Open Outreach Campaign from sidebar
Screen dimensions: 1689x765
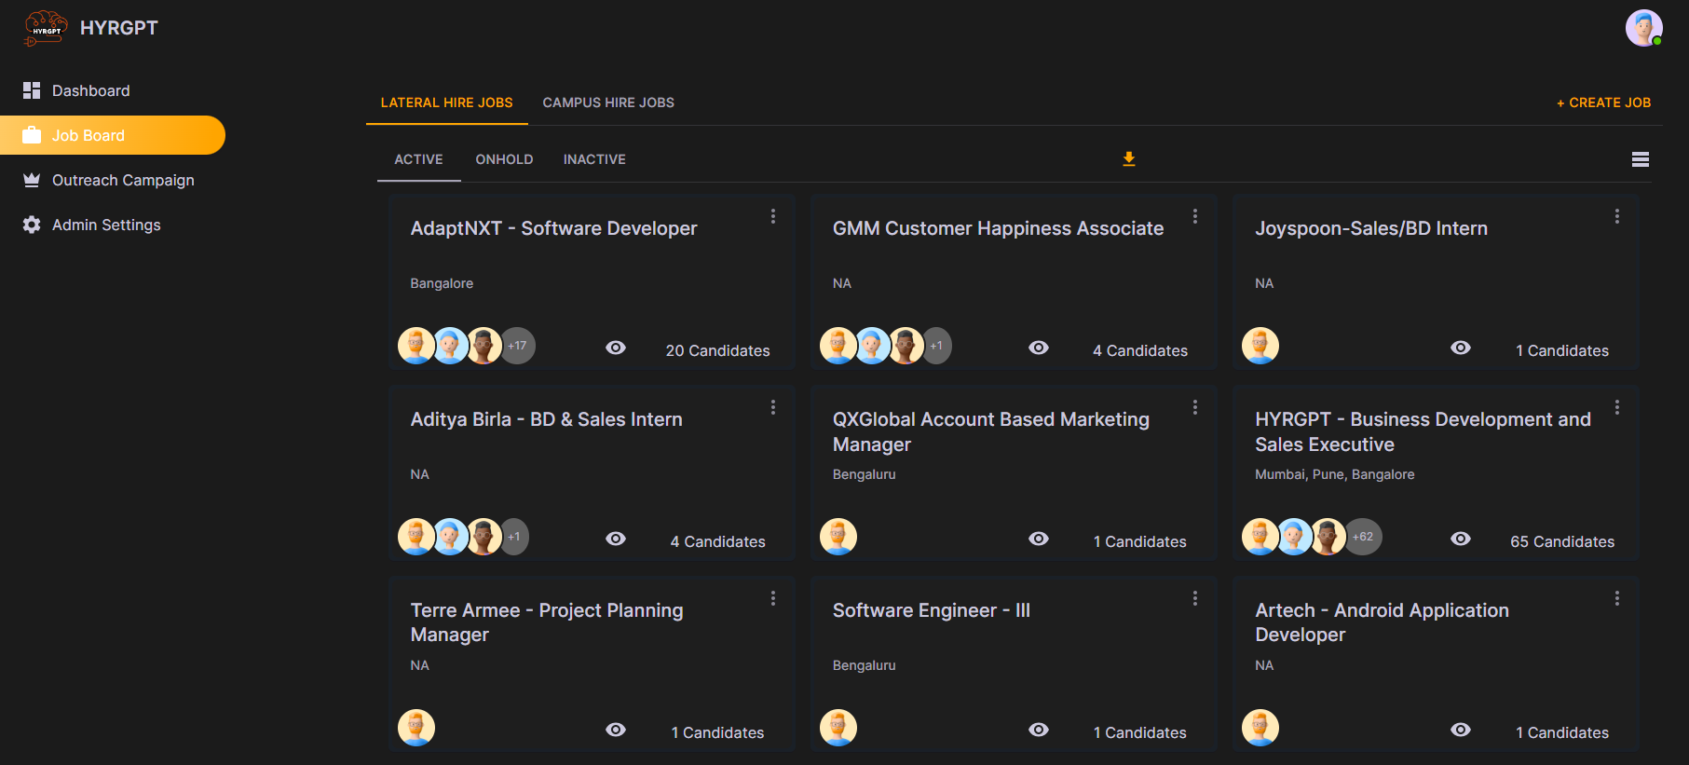point(123,180)
